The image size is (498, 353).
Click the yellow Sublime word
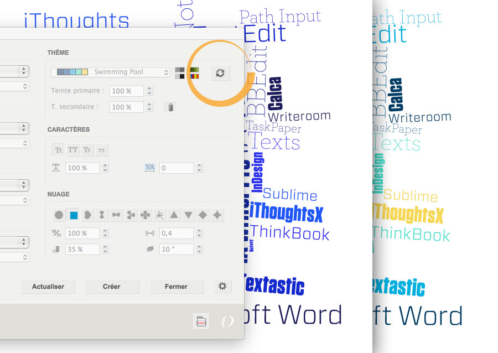[x=411, y=195]
